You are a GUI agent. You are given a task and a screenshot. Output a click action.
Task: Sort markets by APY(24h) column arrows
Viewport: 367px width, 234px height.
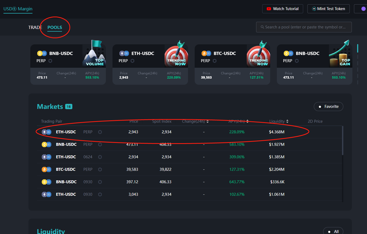[x=247, y=121]
